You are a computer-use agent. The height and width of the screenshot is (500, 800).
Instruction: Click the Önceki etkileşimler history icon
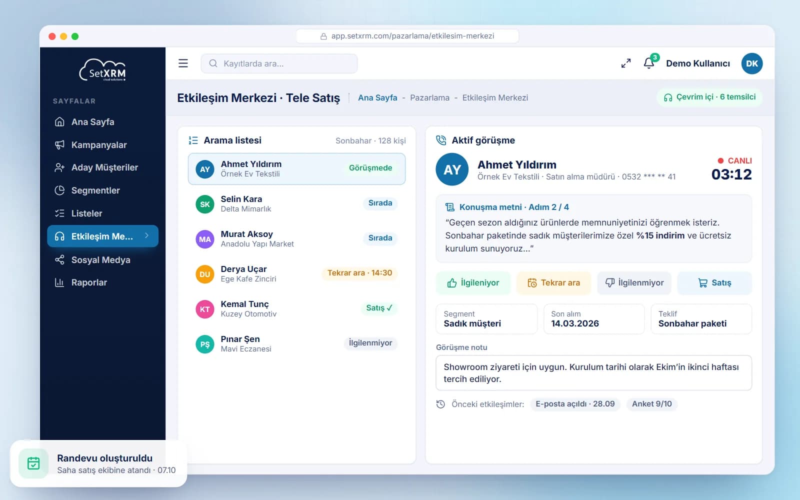pos(440,404)
